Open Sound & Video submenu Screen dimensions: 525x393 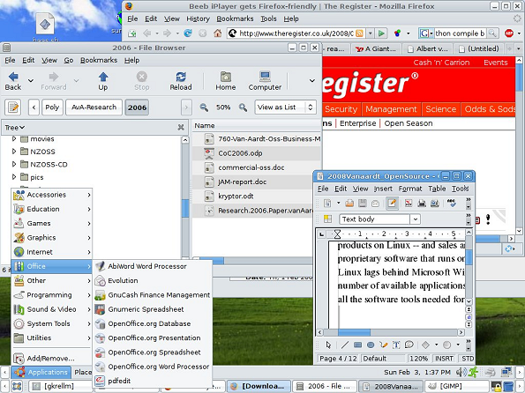tap(52, 309)
